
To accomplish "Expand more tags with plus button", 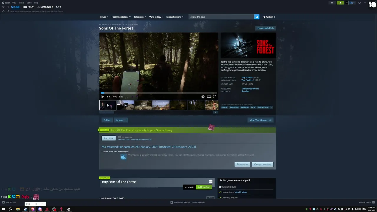I will pyautogui.click(x=271, y=107).
